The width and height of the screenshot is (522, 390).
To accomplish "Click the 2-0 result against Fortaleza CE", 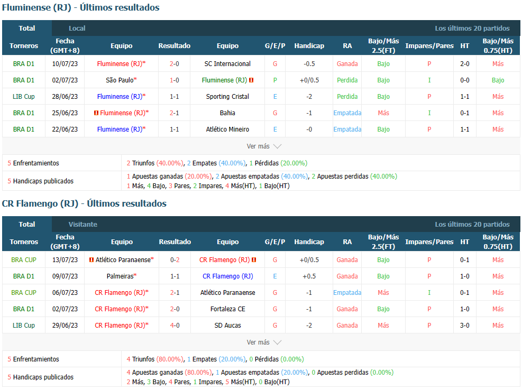I will [x=175, y=309].
